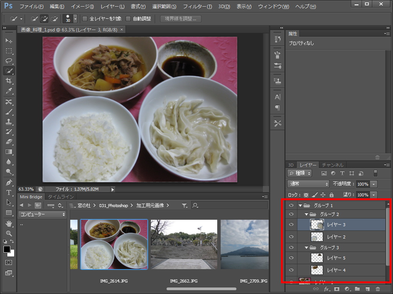The image size is (393, 294).
Task: Swap foreground and background colors
Action: (12, 241)
